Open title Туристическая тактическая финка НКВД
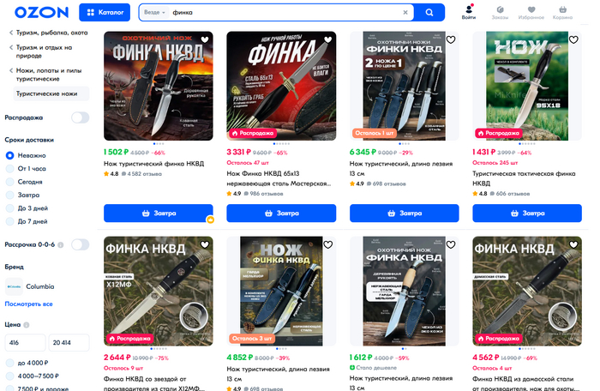 click(524, 178)
